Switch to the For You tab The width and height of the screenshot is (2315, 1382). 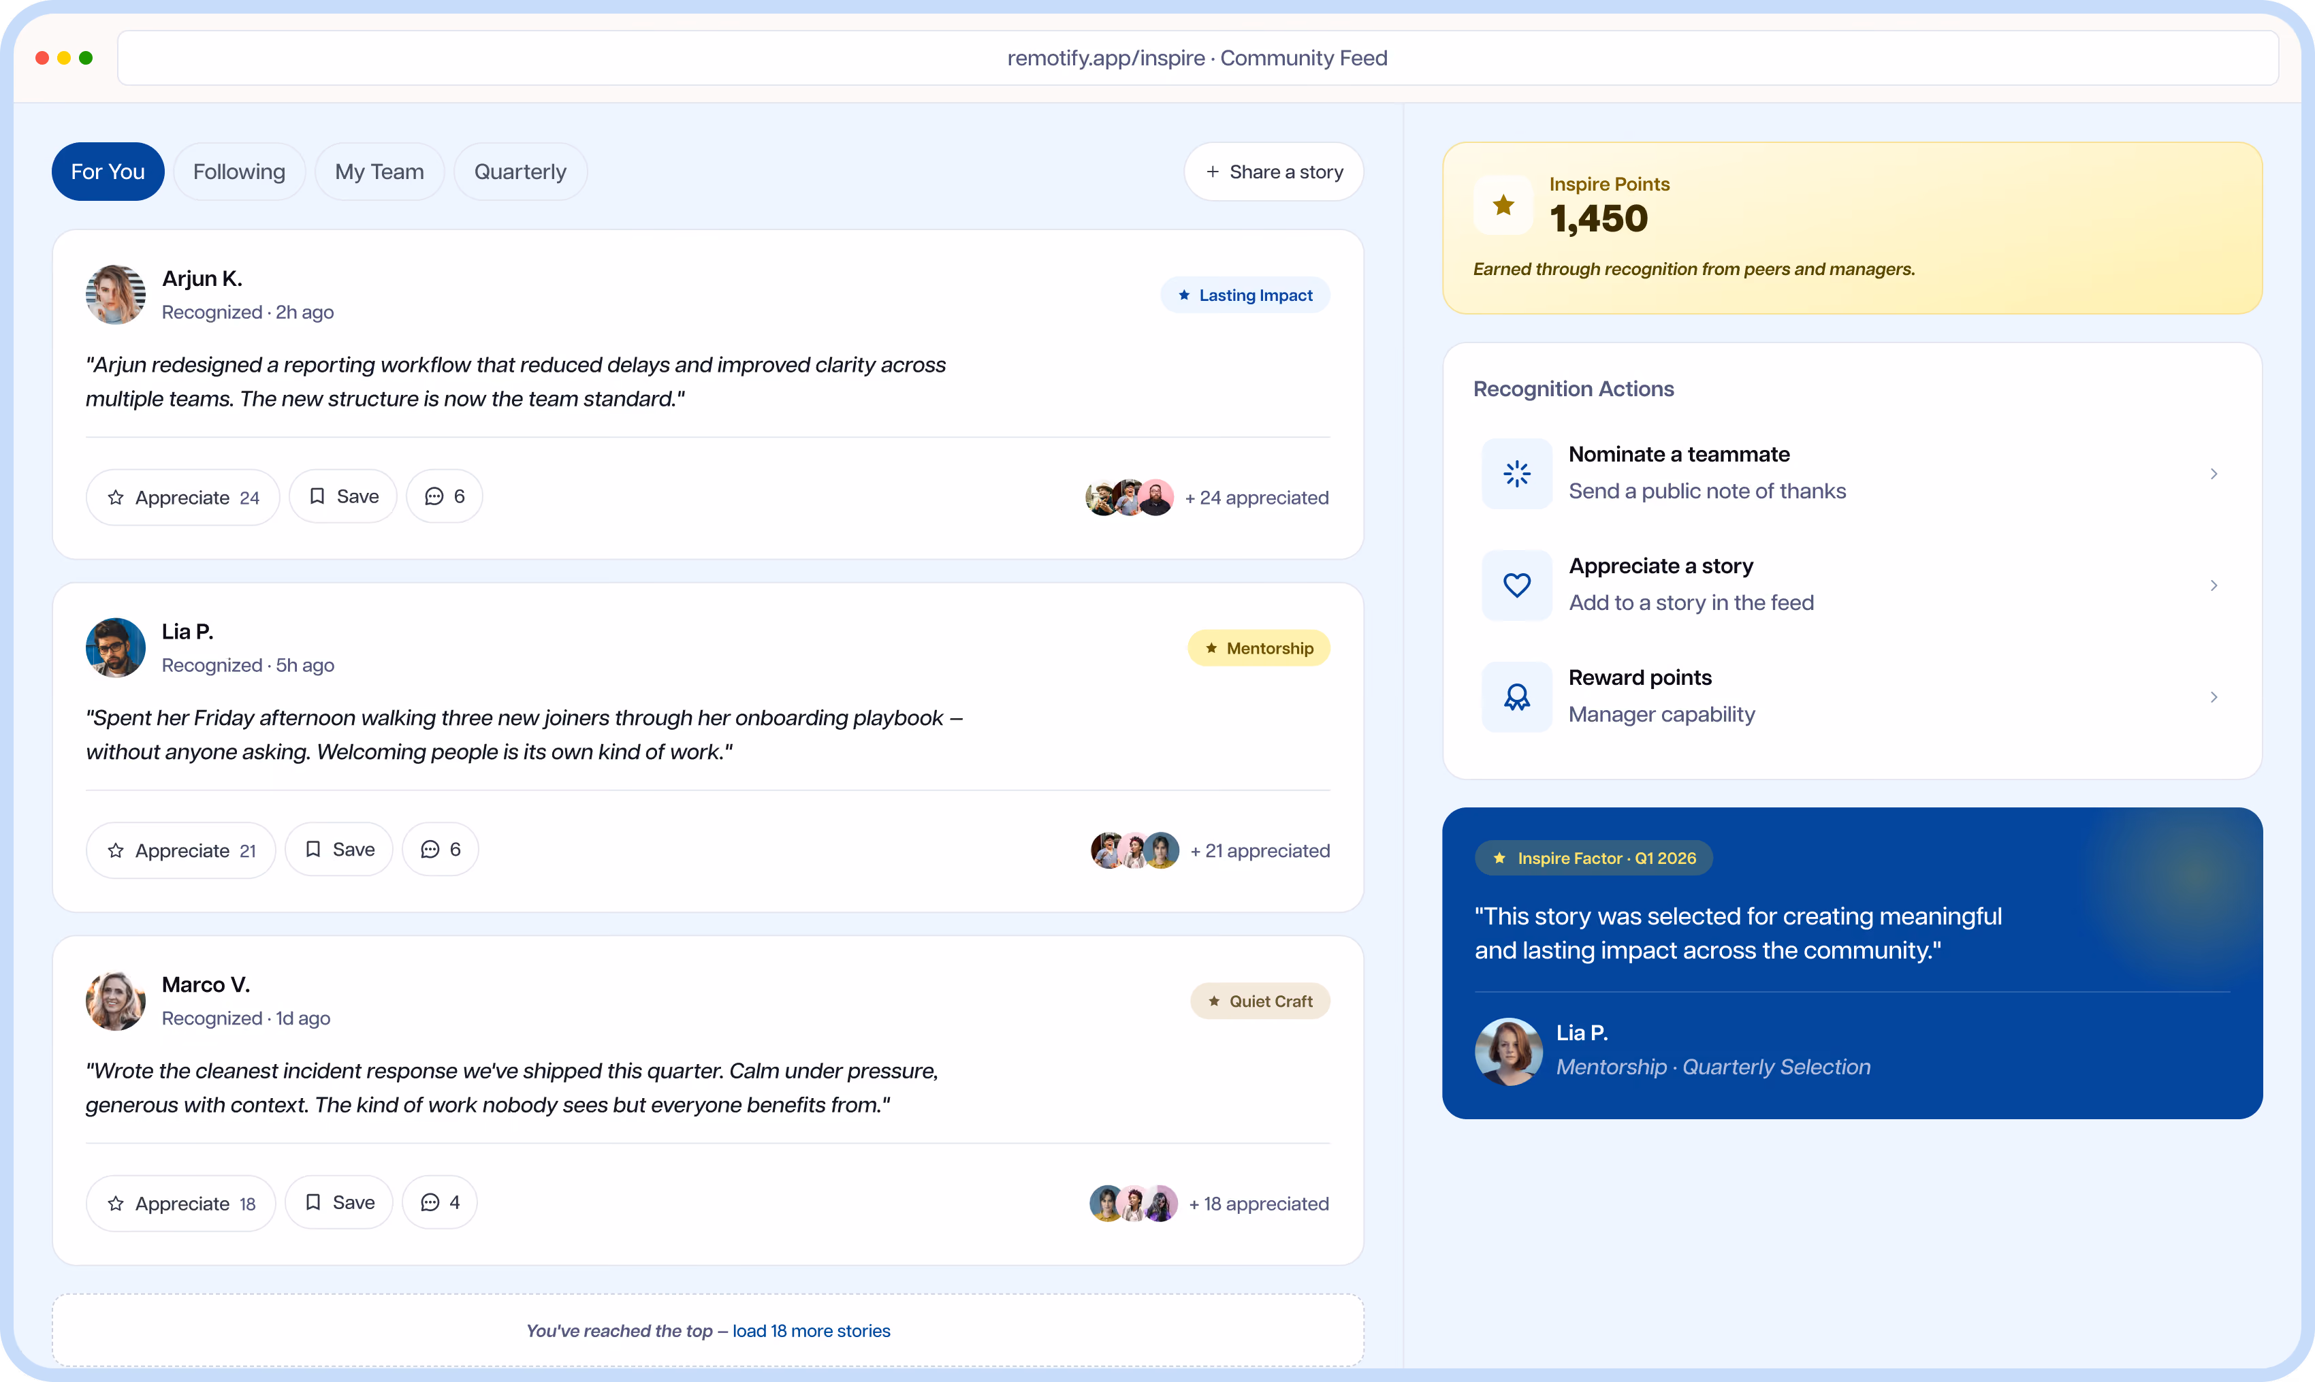tap(108, 172)
